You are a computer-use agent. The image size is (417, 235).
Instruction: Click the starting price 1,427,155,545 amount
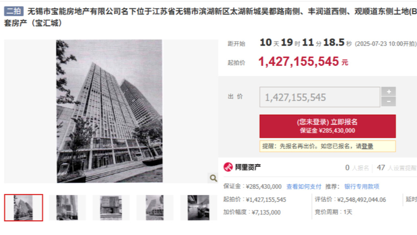click(299, 61)
